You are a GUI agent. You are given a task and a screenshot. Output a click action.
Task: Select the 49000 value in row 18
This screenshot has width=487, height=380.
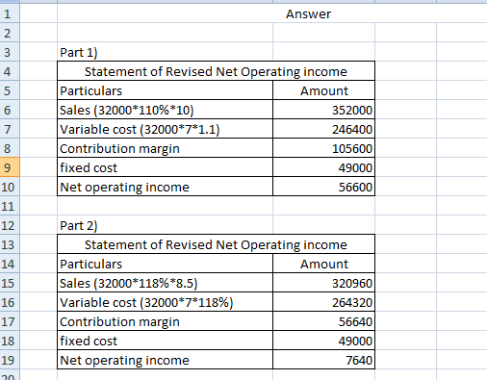[323, 341]
